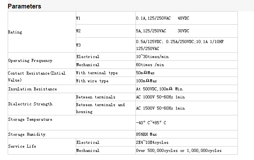Viewport: 254px width, 160px height.
Task: Click the 85%RH Max value
Action: click(x=147, y=135)
